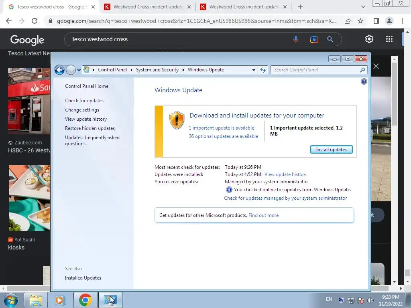
Task: Close Google image preview panel X
Action: coord(376,66)
